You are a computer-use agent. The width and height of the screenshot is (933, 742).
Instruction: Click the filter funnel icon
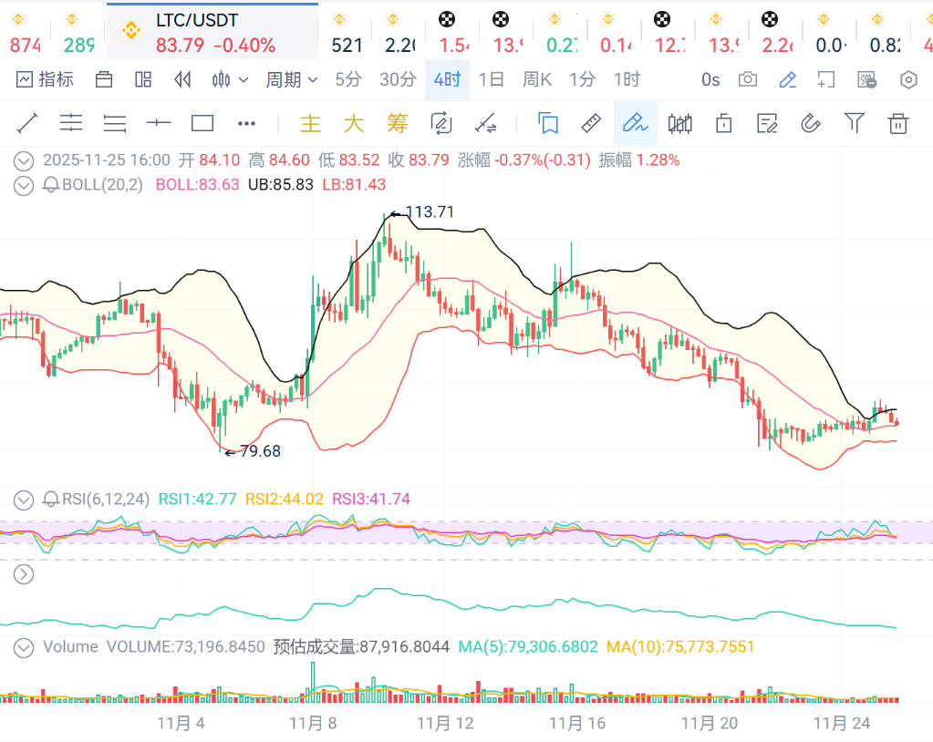tap(854, 123)
